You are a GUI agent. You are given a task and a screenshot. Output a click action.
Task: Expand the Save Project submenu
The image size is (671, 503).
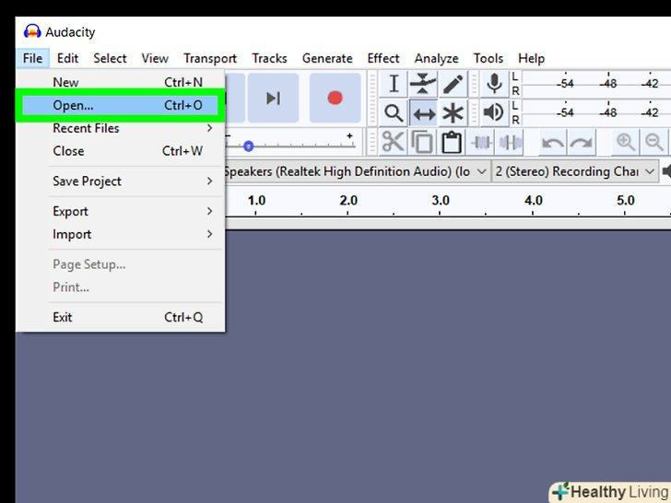tap(120, 181)
